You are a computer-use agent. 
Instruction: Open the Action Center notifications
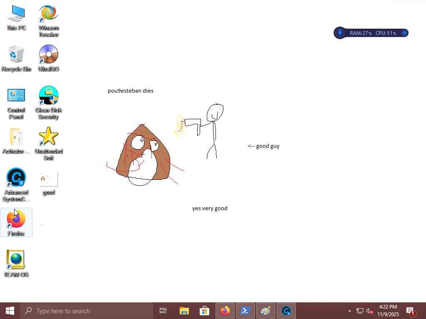pyautogui.click(x=411, y=311)
